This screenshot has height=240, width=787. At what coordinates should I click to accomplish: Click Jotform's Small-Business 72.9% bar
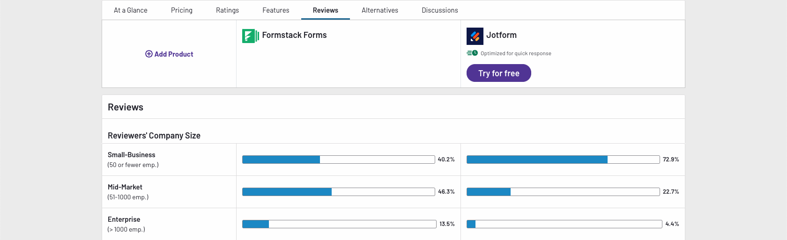click(563, 160)
